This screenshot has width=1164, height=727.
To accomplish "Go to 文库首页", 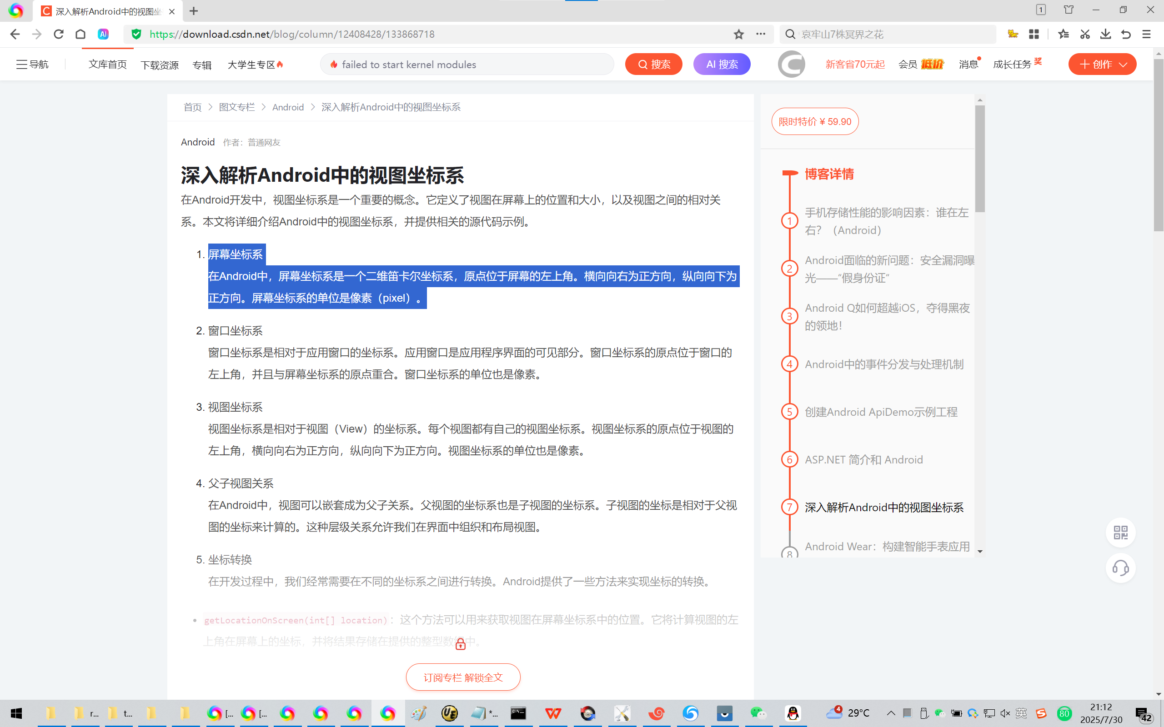I will click(x=108, y=65).
